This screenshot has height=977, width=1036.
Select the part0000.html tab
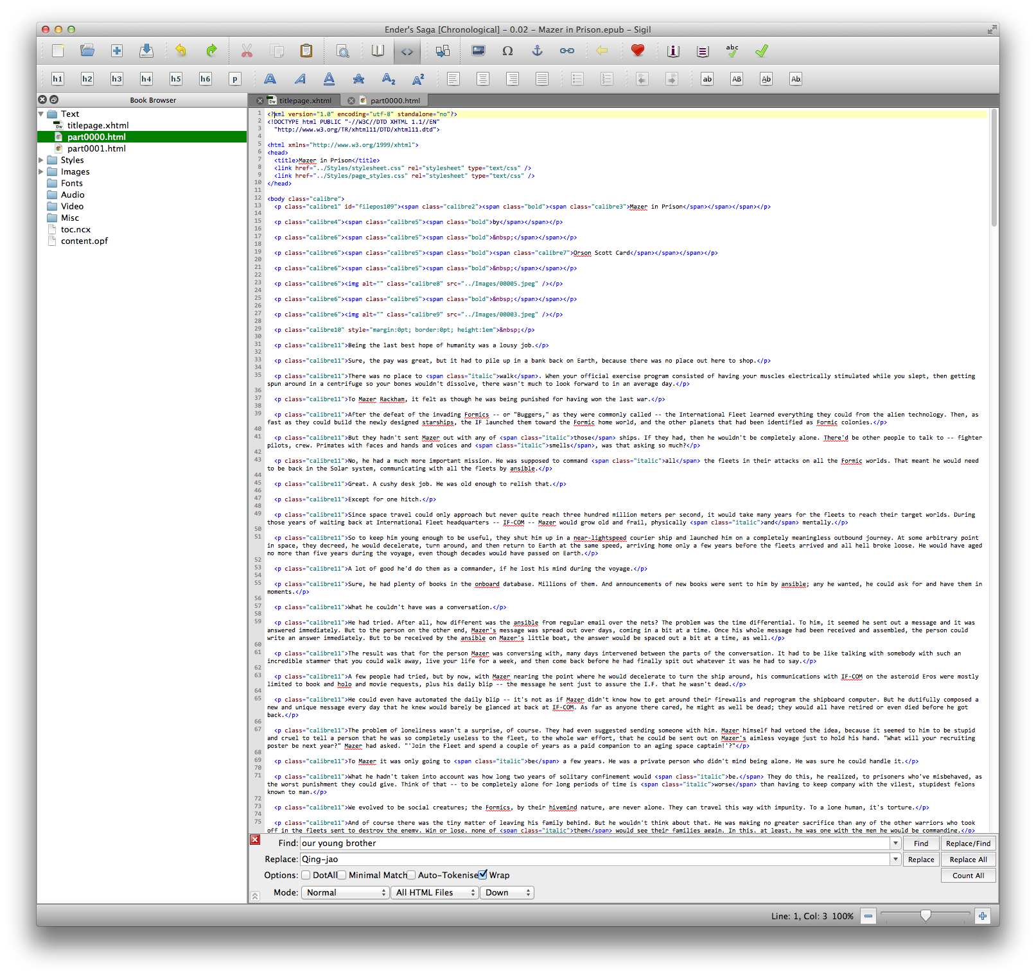[395, 100]
